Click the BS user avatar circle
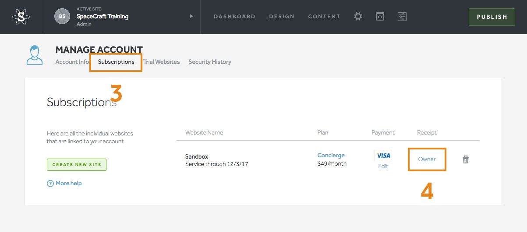 tap(62, 17)
